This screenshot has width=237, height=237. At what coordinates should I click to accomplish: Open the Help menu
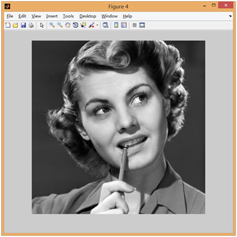coord(127,16)
